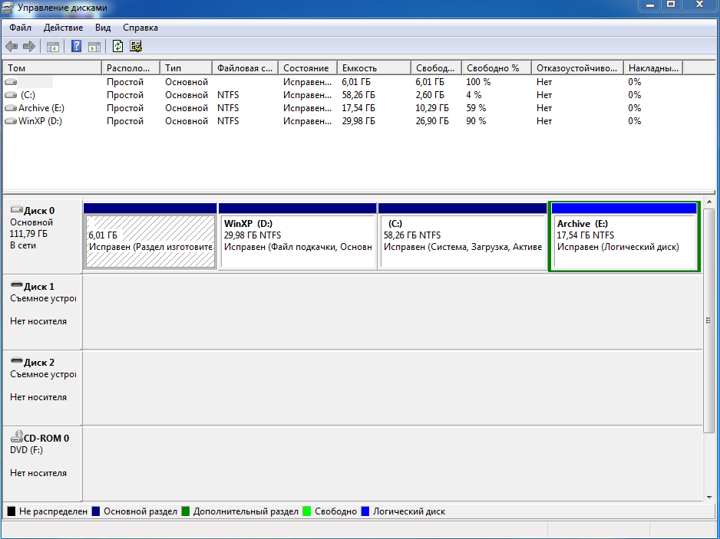Click the Диск 1 removable drive icon
The width and height of the screenshot is (720, 539).
tap(17, 285)
